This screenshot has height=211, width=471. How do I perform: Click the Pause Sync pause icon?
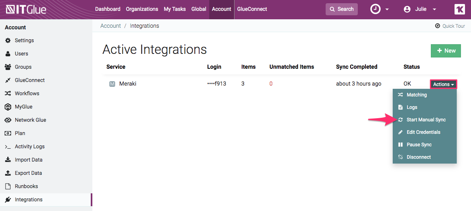coord(400,145)
